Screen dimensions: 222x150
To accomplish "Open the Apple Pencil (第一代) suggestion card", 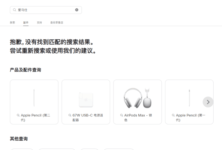I will [189, 102].
